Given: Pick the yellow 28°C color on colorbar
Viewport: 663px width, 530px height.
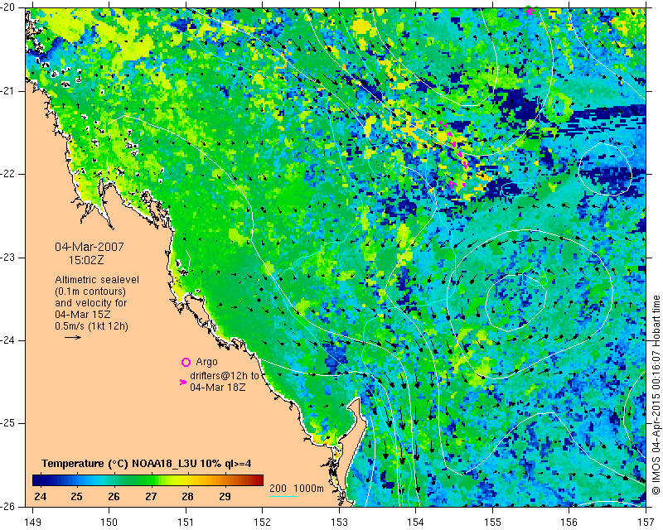Looking at the screenshot, I should point(188,480).
